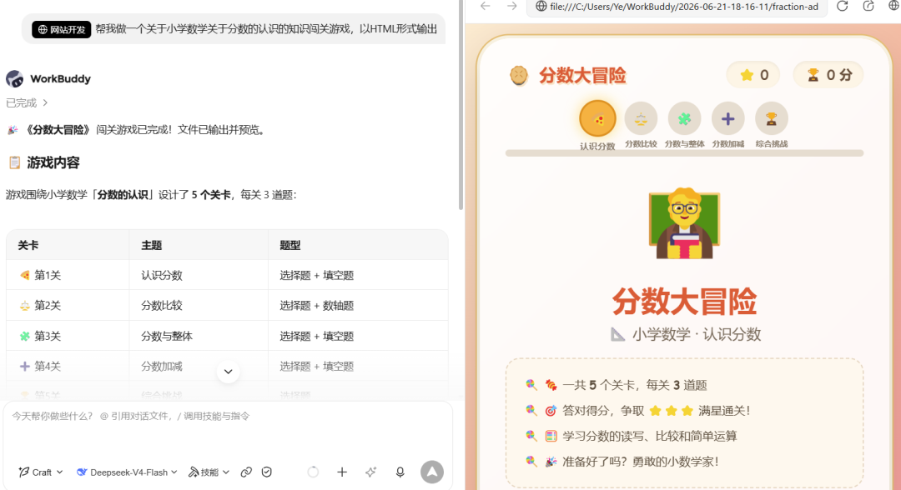This screenshot has width=901, height=490.
Task: Click the chat panel vertical scrollbar
Action: coord(461,106)
